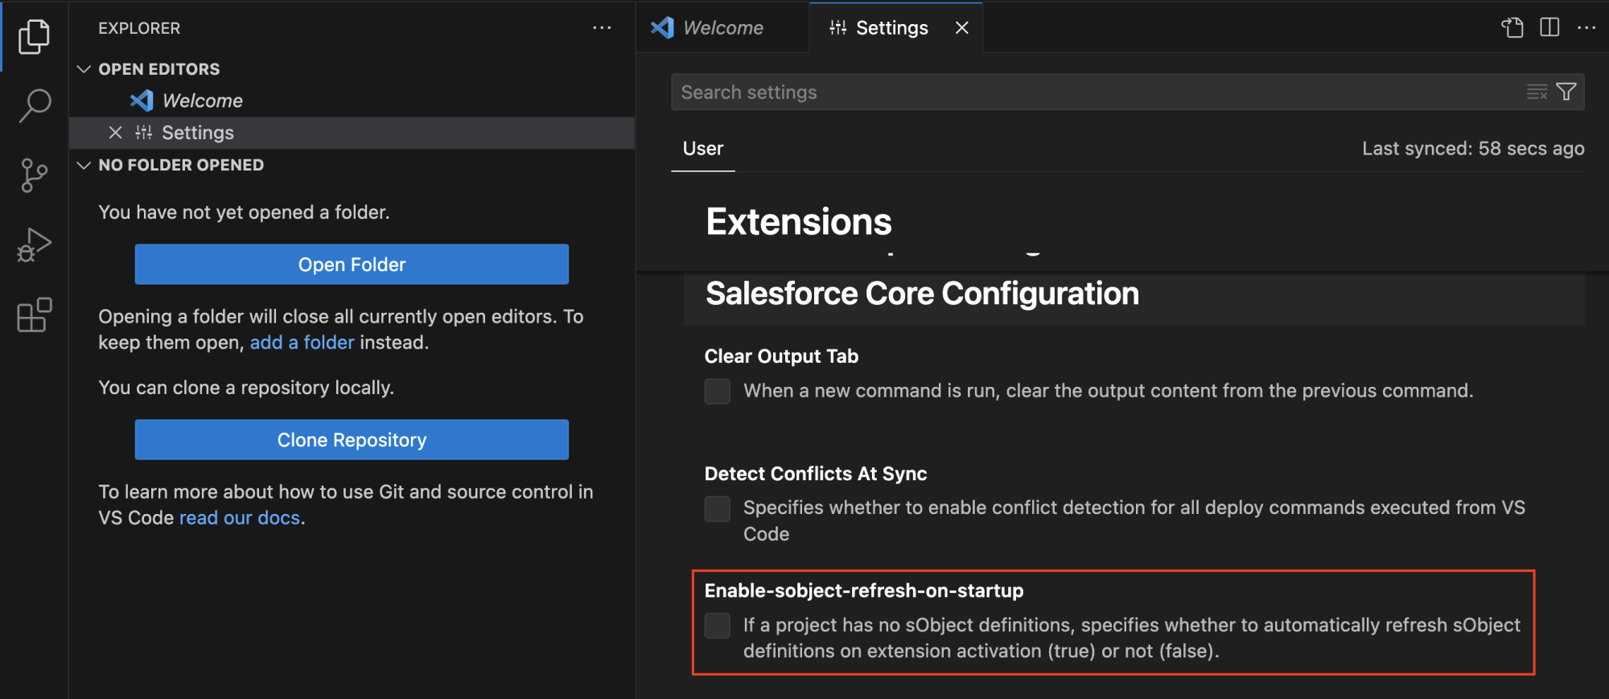Close the Settings tab
Viewport: 1609px width, 699px height.
pos(961,28)
